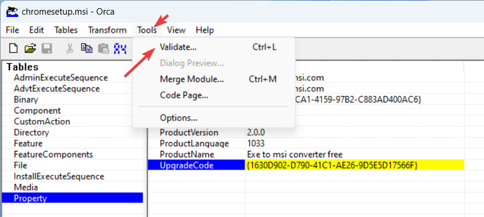The height and width of the screenshot is (217, 484).
Task: Click the blue Tables toolbar icon
Action: (120, 49)
